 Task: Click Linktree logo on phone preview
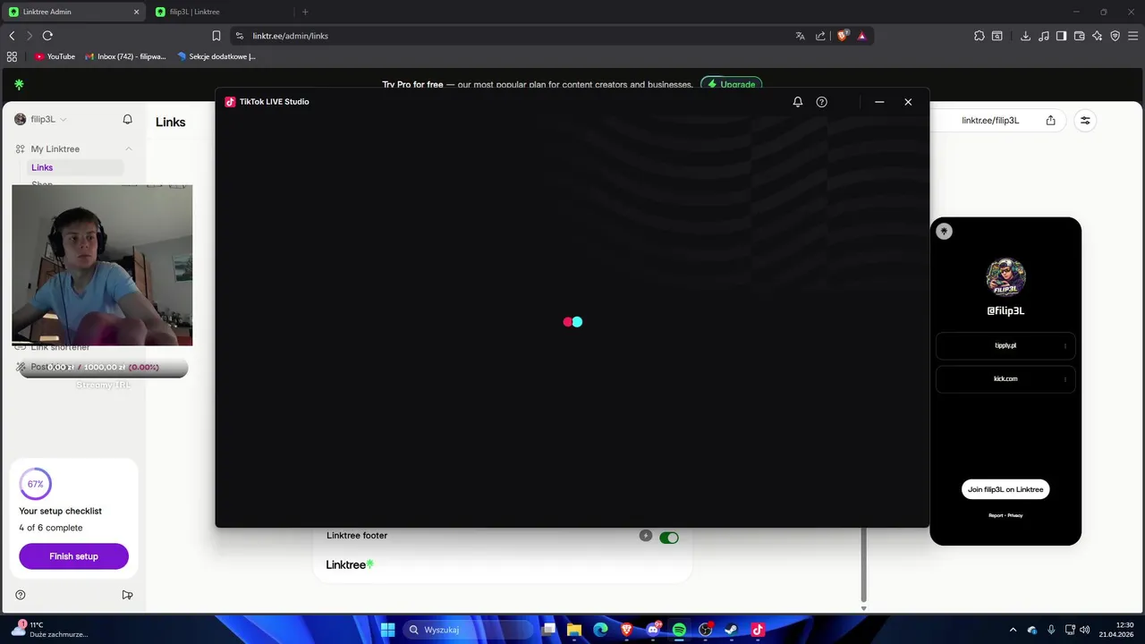point(944,232)
